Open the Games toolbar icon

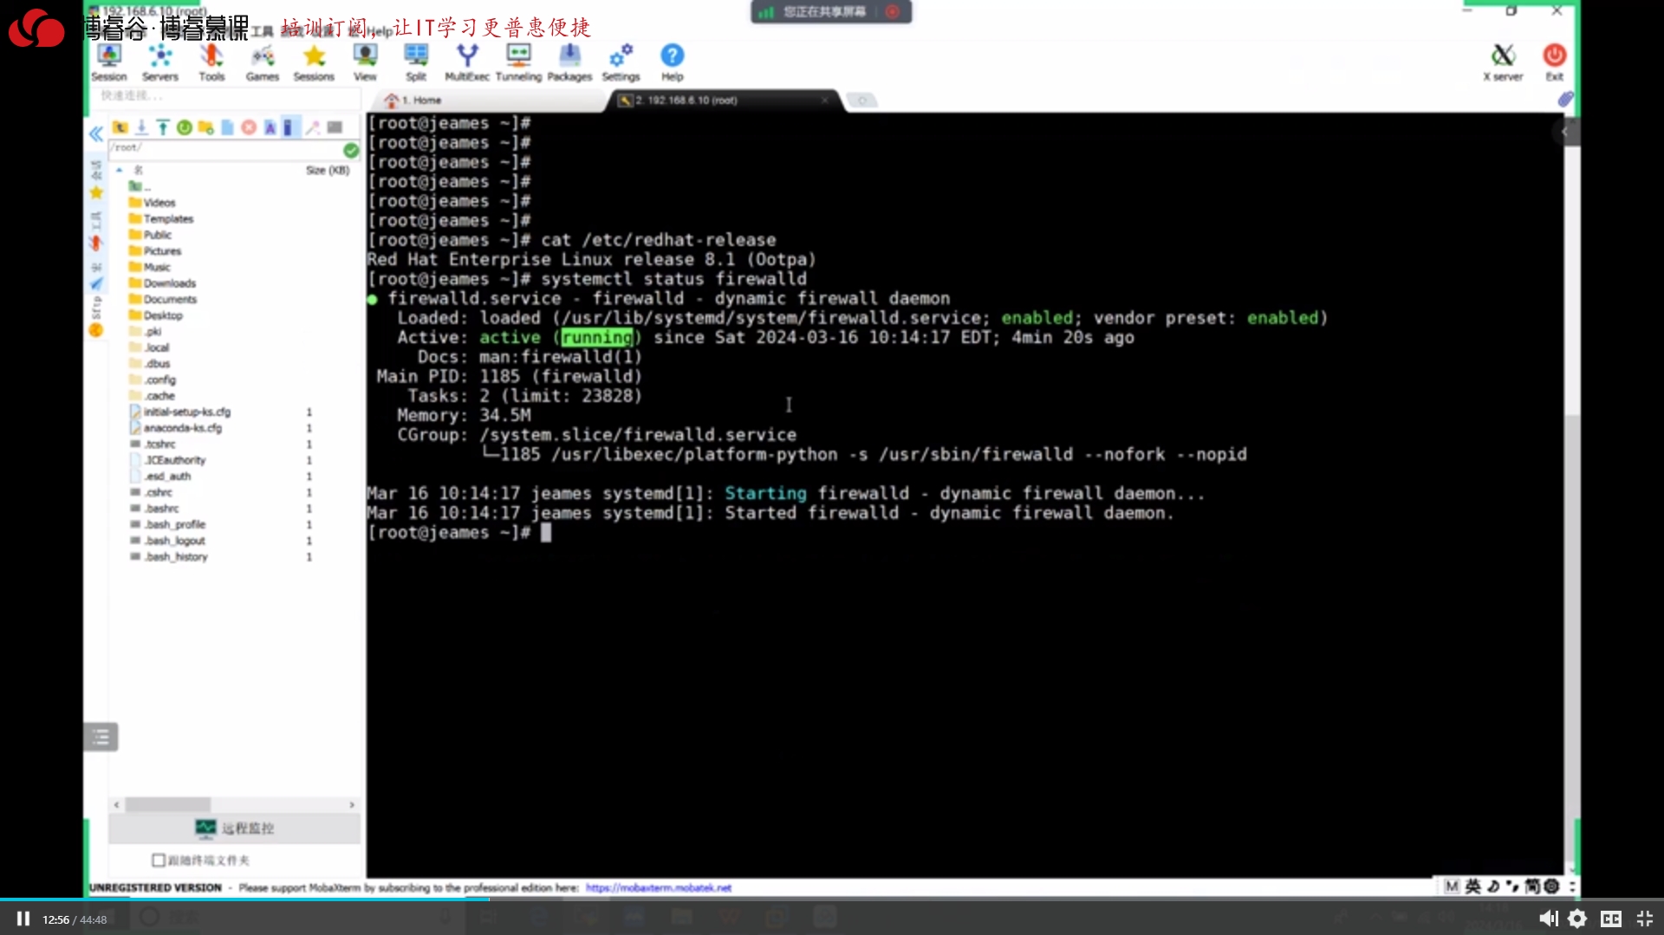[263, 62]
